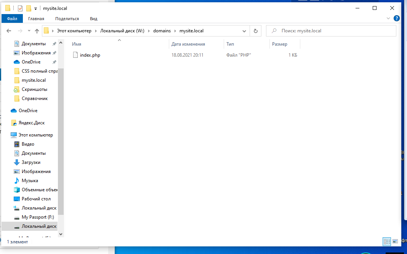
Task: Click the navigation pane scrollbar thumb
Action: coord(61,142)
